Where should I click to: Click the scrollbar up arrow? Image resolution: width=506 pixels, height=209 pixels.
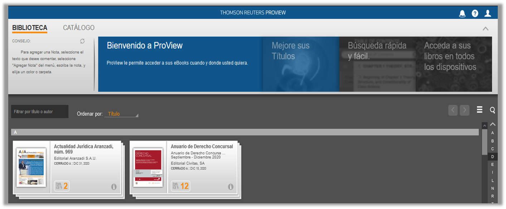485,126
